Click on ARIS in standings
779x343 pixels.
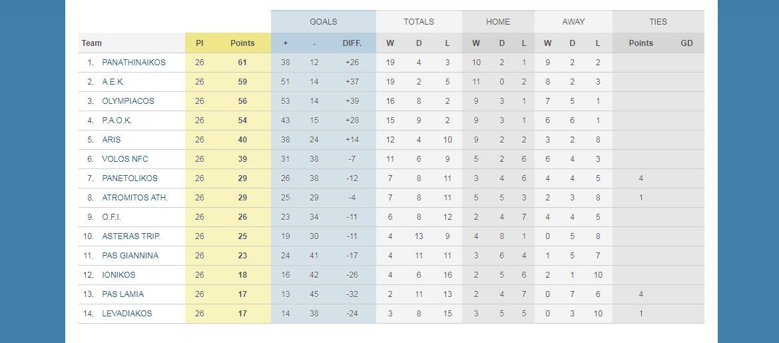pyautogui.click(x=111, y=140)
